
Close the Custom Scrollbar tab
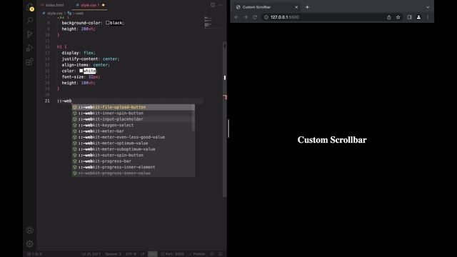coord(296,7)
